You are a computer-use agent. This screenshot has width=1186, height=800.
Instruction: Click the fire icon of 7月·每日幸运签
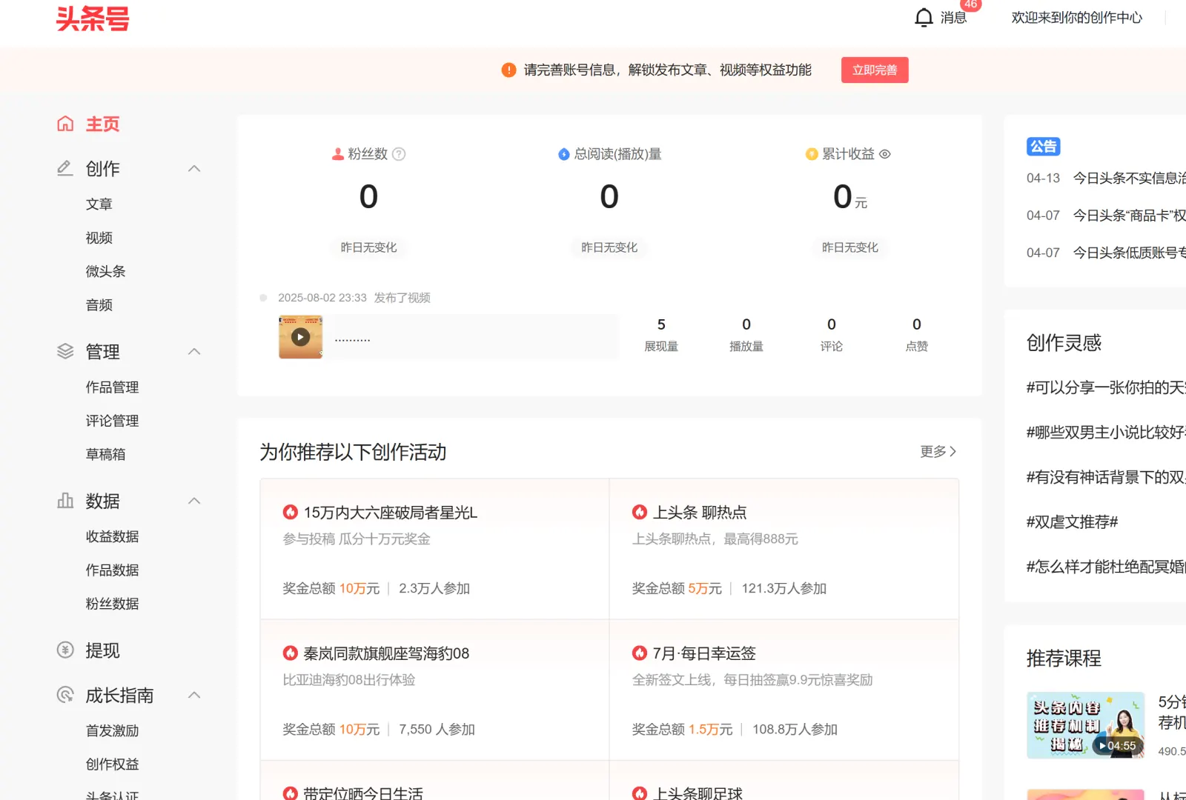coord(640,653)
